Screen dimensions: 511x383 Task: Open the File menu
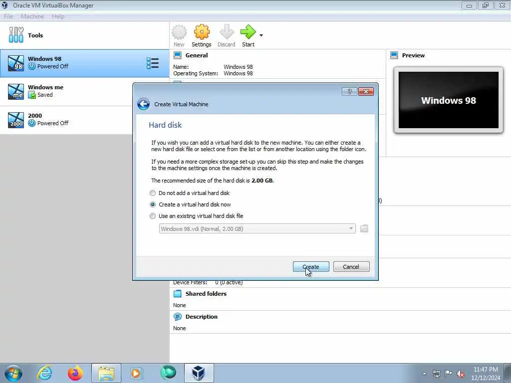tap(8, 16)
